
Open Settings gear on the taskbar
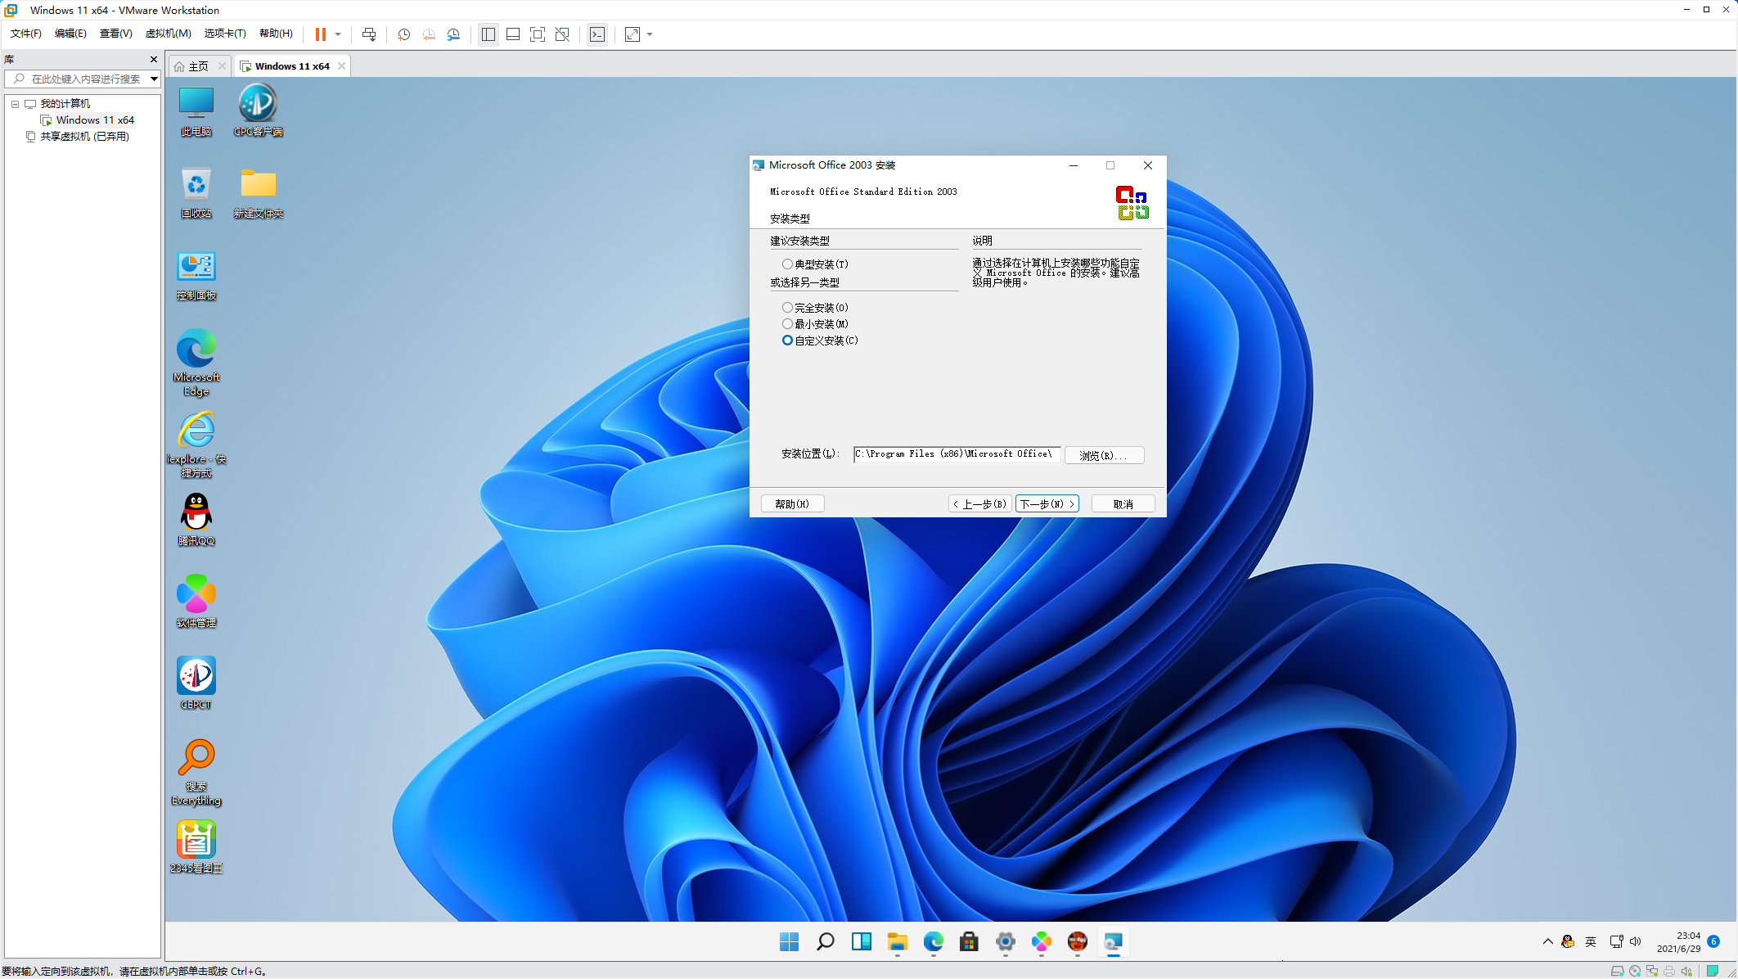coord(1006,942)
